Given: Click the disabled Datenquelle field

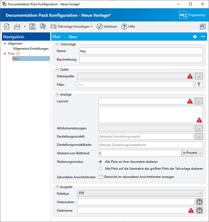Looking at the screenshot, I should (135, 76).
